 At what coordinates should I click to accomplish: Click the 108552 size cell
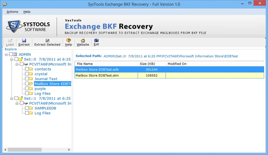(152, 76)
